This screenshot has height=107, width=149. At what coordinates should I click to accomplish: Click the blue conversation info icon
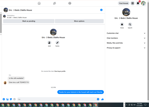101,10
